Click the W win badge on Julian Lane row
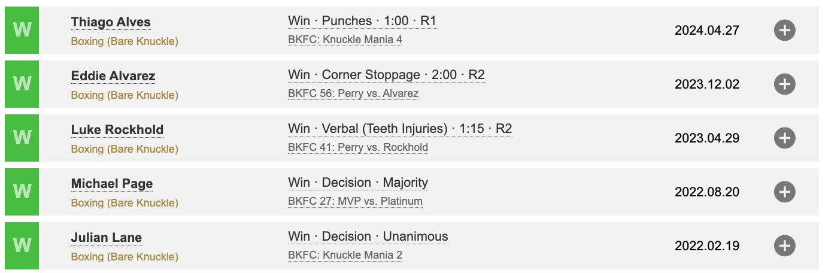The image size is (825, 273). [22, 245]
